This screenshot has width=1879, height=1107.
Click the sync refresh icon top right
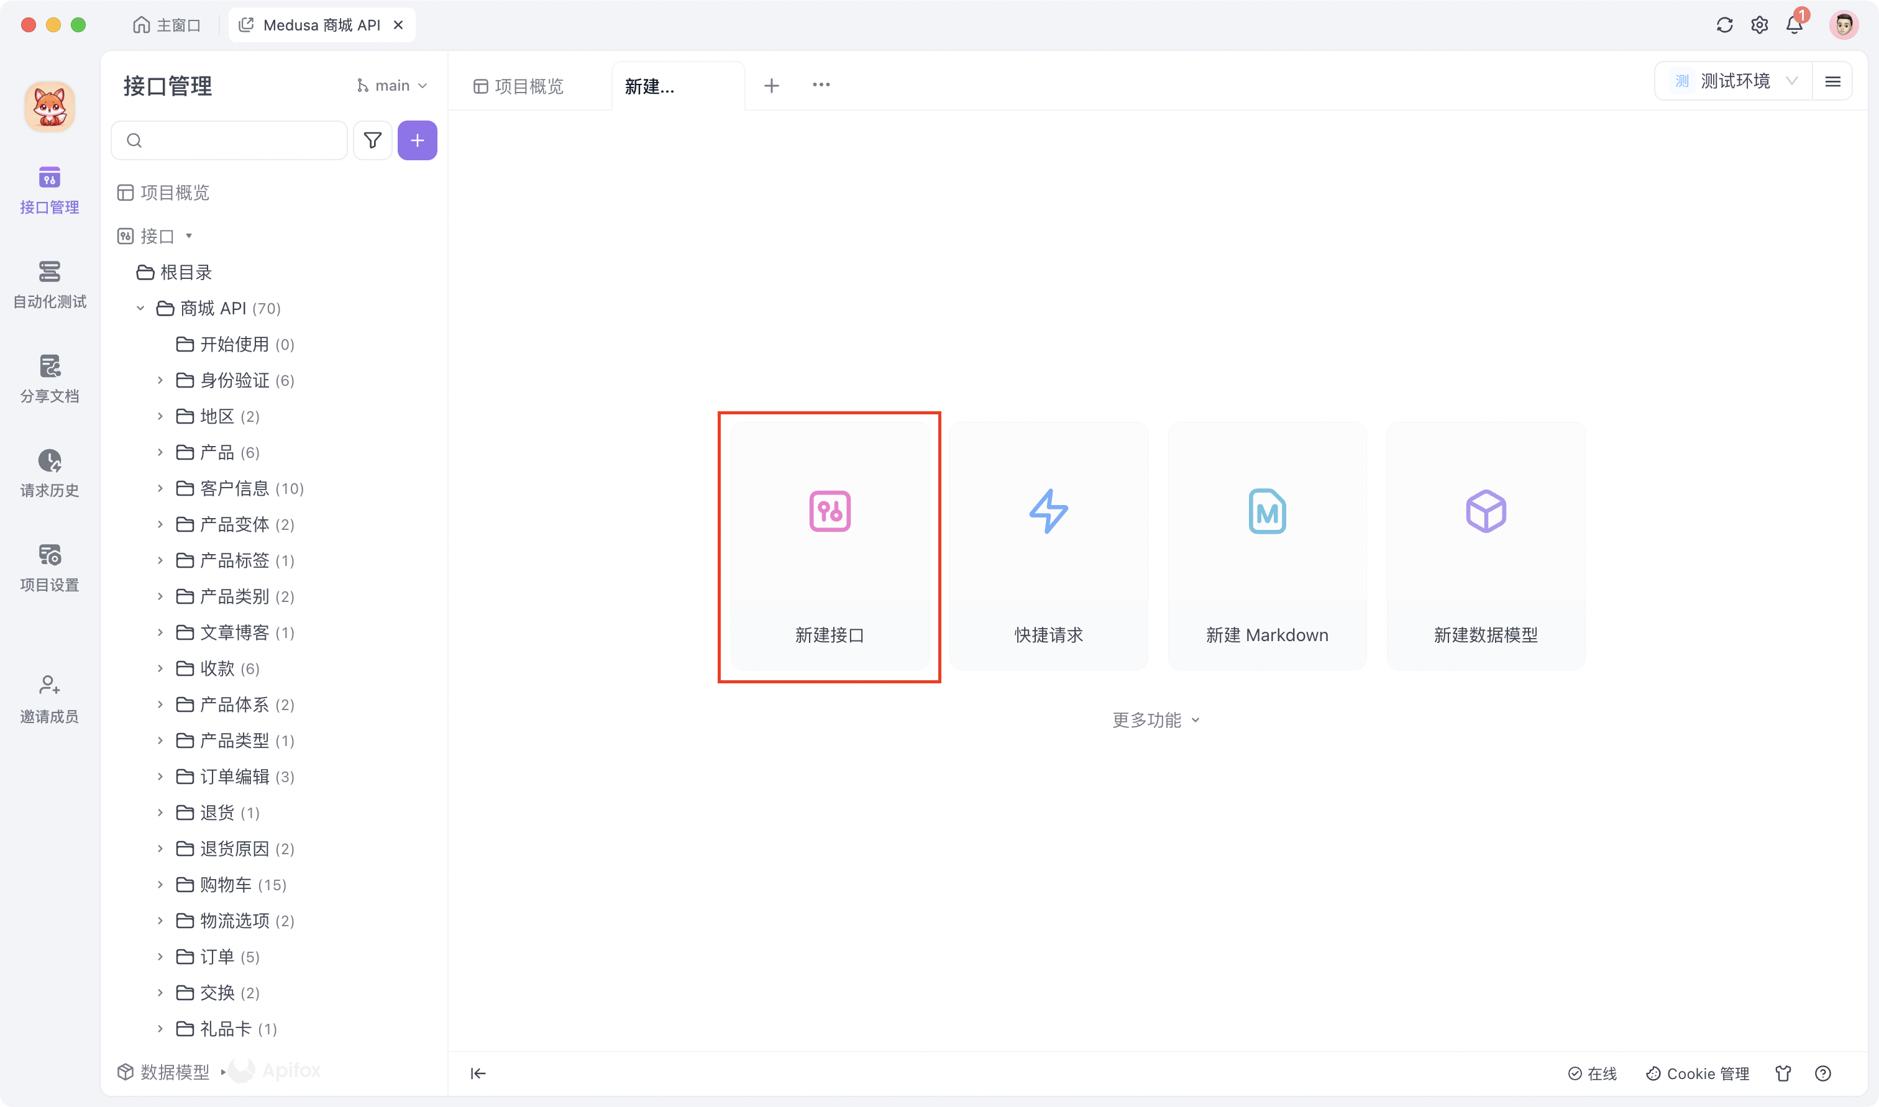[x=1724, y=25]
